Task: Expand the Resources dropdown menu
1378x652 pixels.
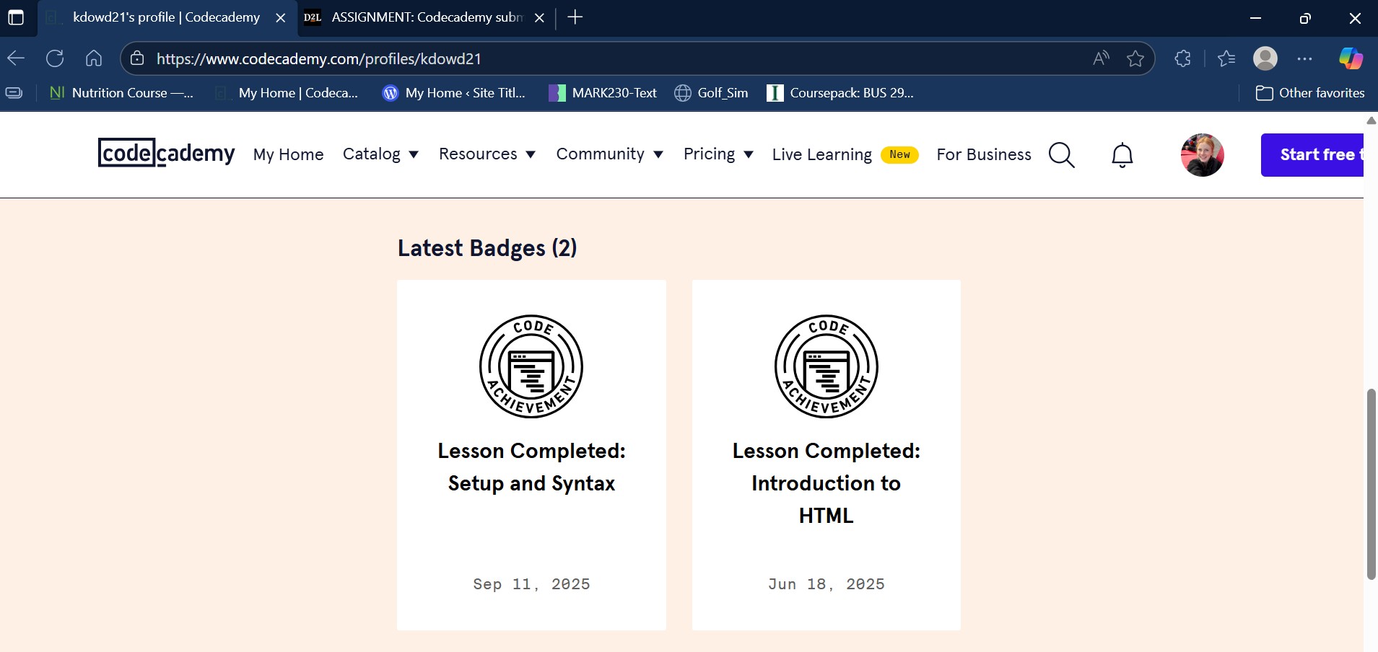Action: [487, 154]
